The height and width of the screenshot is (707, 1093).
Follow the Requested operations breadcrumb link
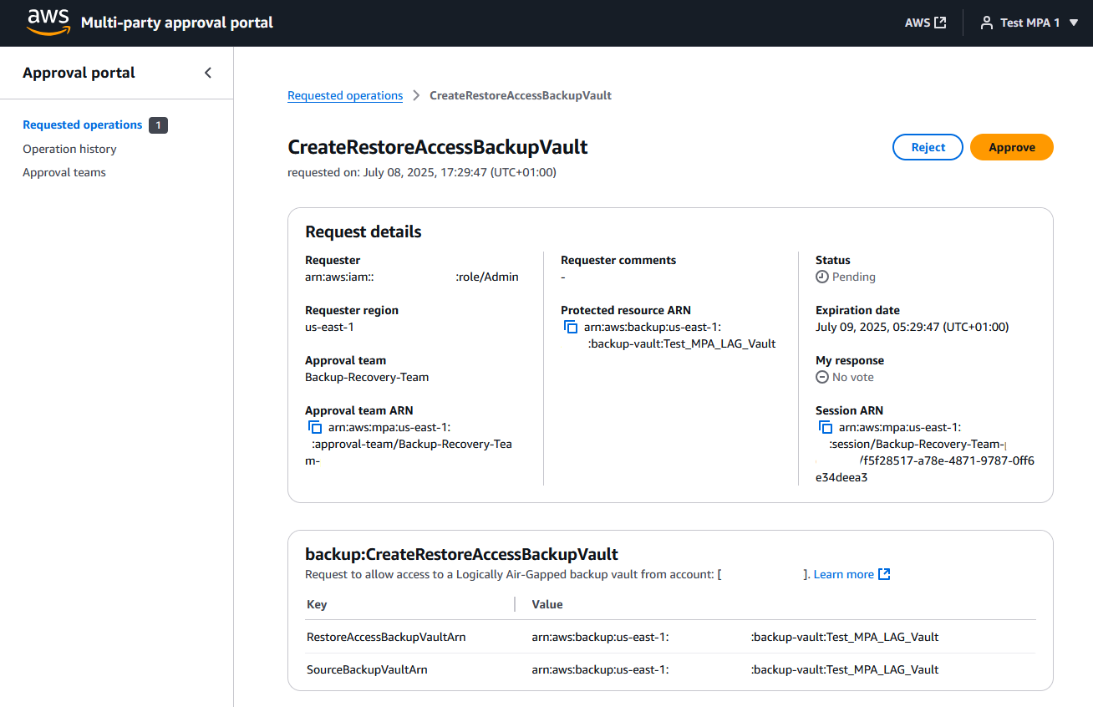point(345,95)
